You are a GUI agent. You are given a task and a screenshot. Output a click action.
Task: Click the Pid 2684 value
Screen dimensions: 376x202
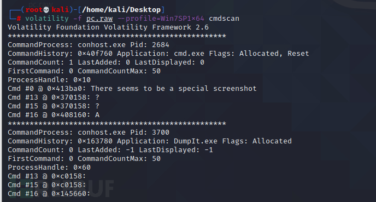161,45
